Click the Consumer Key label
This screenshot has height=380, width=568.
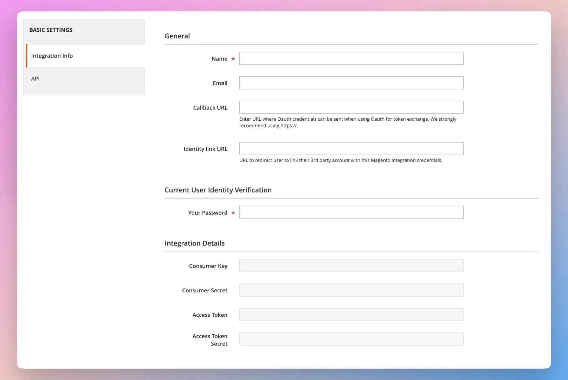click(208, 266)
